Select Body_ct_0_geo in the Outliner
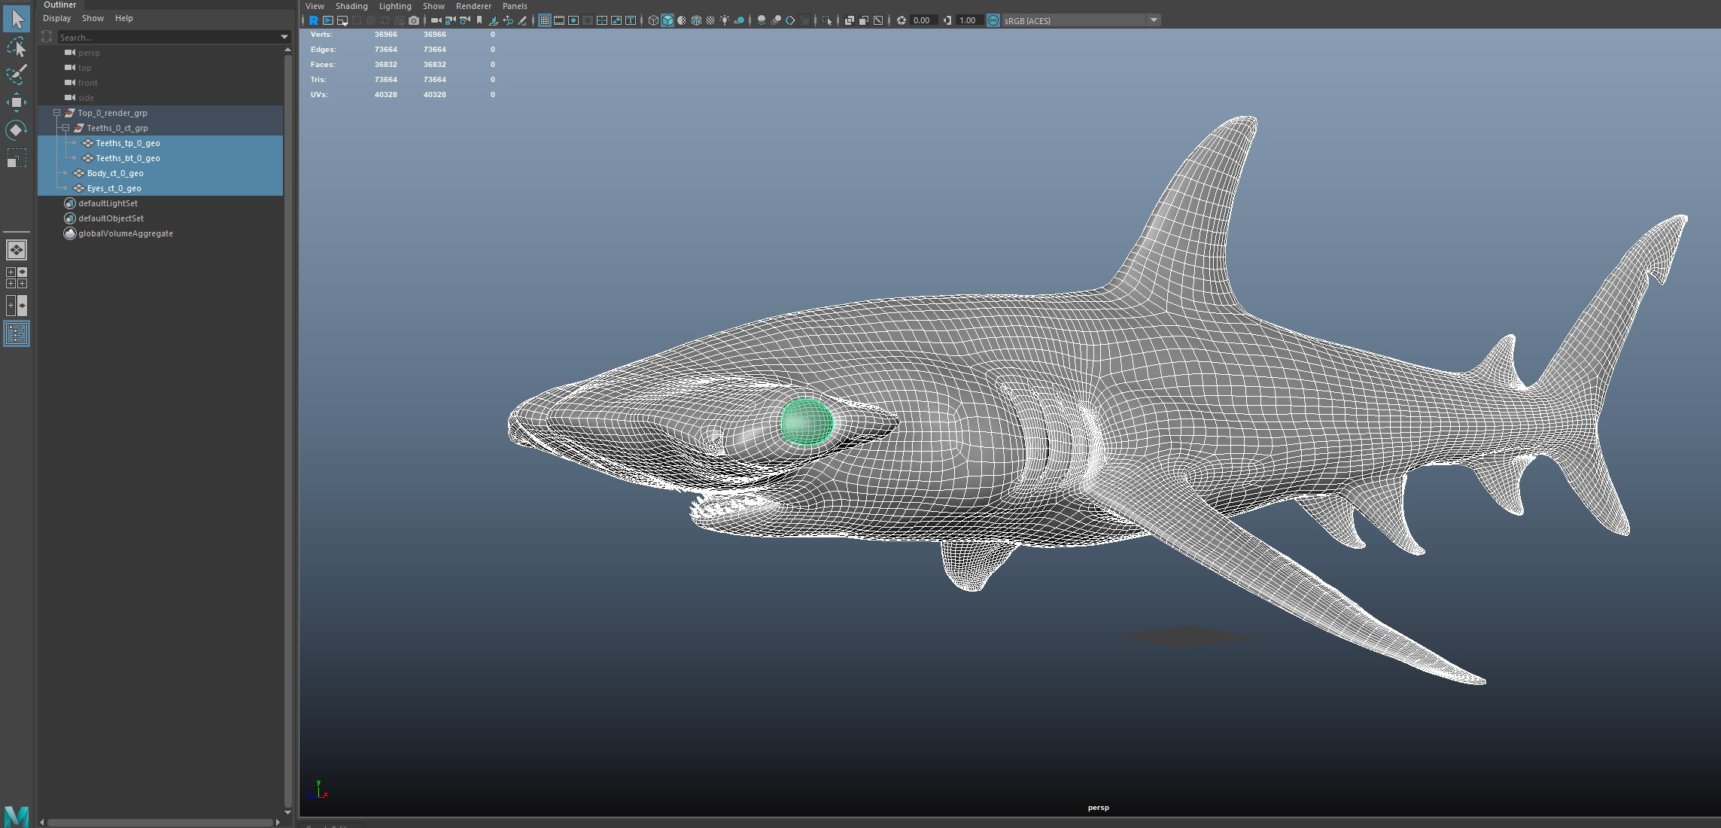The width and height of the screenshot is (1721, 828). pos(115,173)
